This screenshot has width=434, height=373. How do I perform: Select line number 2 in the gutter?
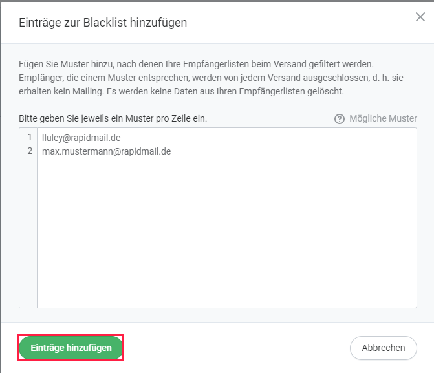[x=30, y=151]
